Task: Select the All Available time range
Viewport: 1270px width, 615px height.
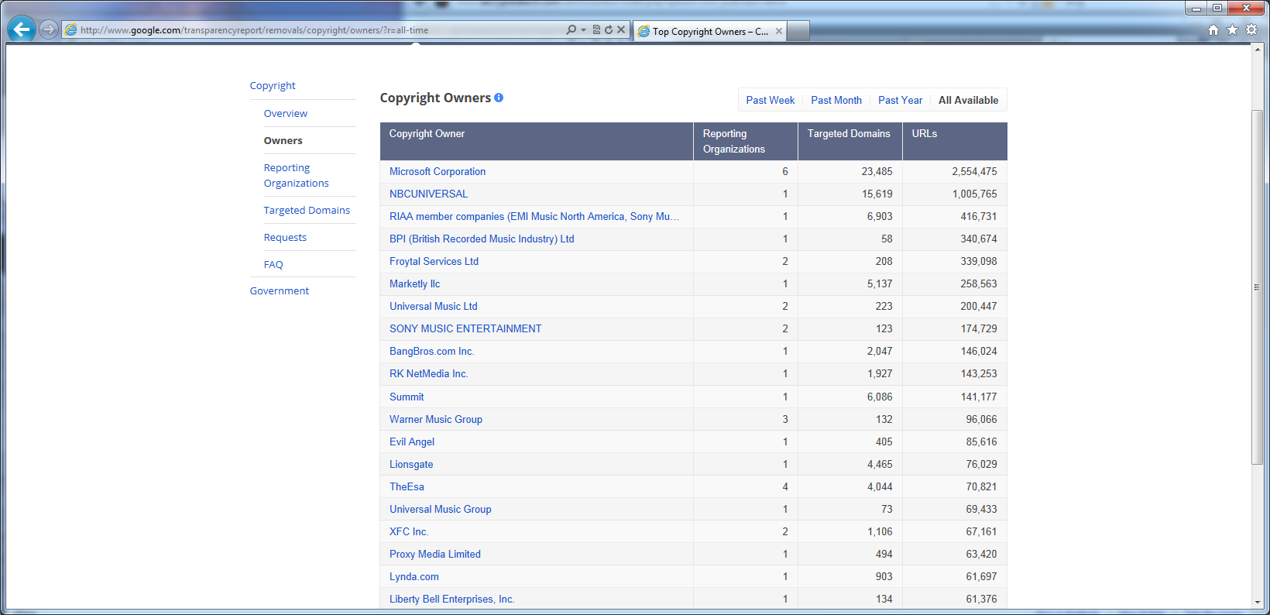Action: [968, 100]
